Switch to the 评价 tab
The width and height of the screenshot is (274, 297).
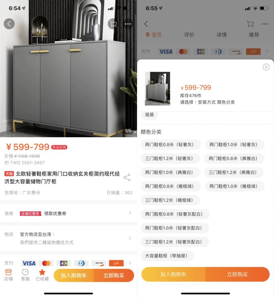pos(189,35)
